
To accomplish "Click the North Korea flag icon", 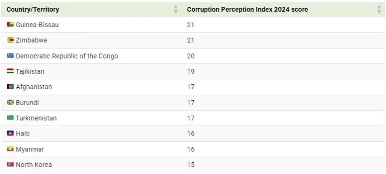I will [10, 165].
